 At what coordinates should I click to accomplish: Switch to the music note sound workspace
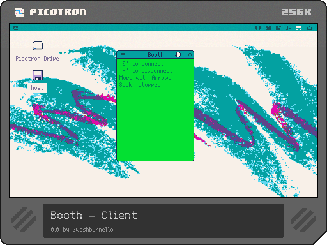point(289,27)
